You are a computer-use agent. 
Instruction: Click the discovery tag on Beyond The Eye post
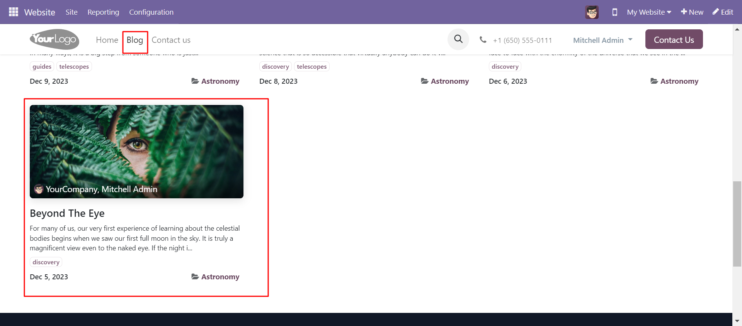pos(46,262)
